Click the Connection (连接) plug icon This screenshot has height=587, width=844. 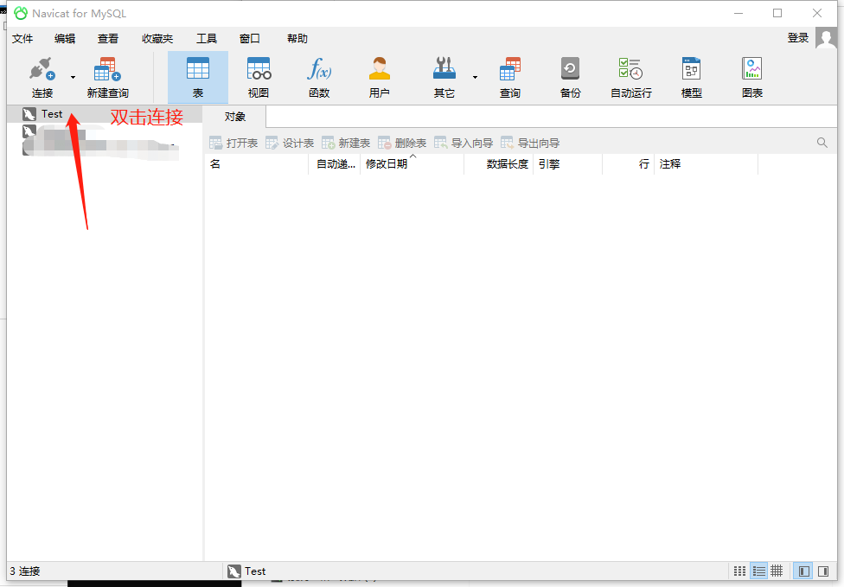click(42, 69)
